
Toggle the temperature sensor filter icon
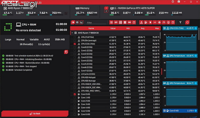pos(141,23)
